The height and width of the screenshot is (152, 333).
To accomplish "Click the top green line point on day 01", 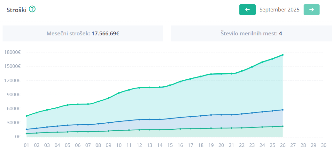I will tap(27, 116).
